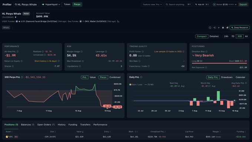Click info icon next to Liquidations
The image size is (252, 142).
80,66
